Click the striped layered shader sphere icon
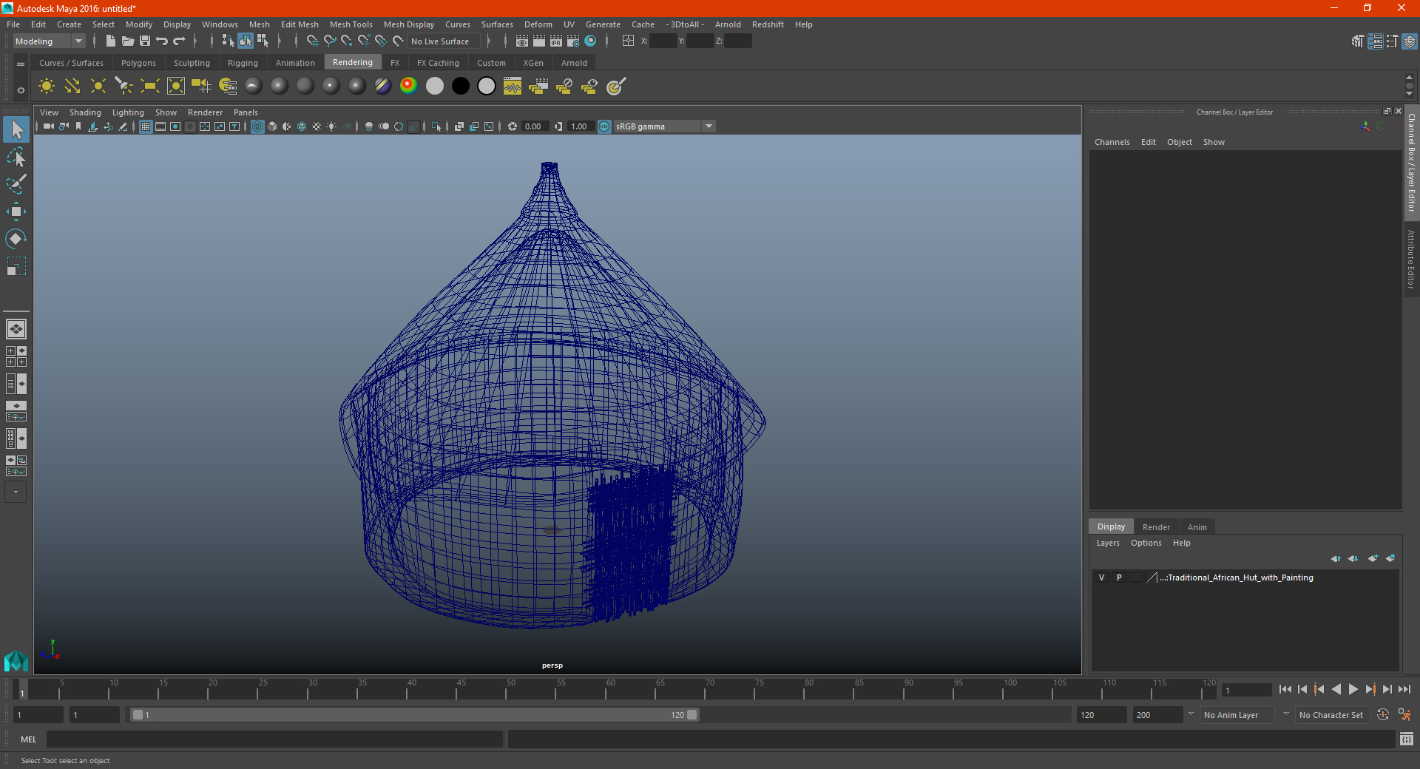The image size is (1420, 769). [382, 87]
